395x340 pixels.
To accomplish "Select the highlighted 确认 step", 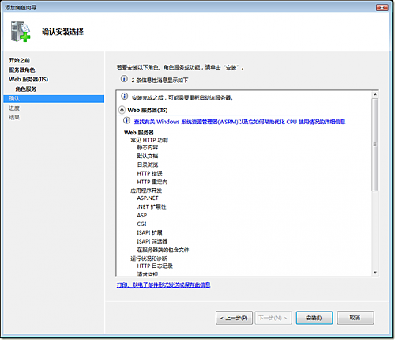I will pyautogui.click(x=54, y=99).
